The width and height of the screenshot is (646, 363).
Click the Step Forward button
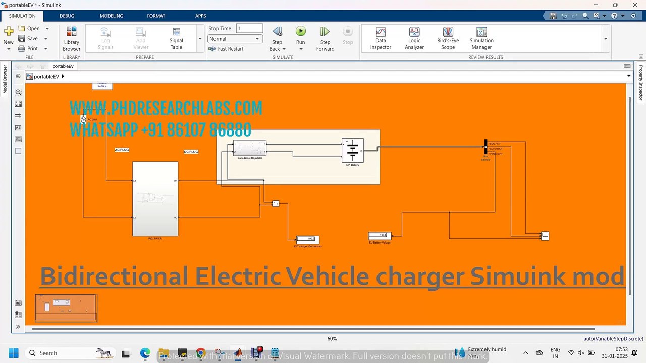(325, 39)
